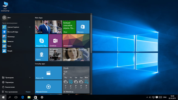
Task: Click Everyday apps group heading
Action: coord(40,64)
